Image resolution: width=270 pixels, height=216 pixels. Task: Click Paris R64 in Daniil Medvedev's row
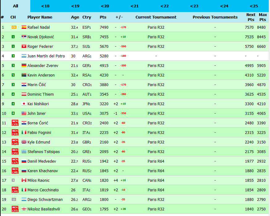pyautogui.click(x=156, y=161)
